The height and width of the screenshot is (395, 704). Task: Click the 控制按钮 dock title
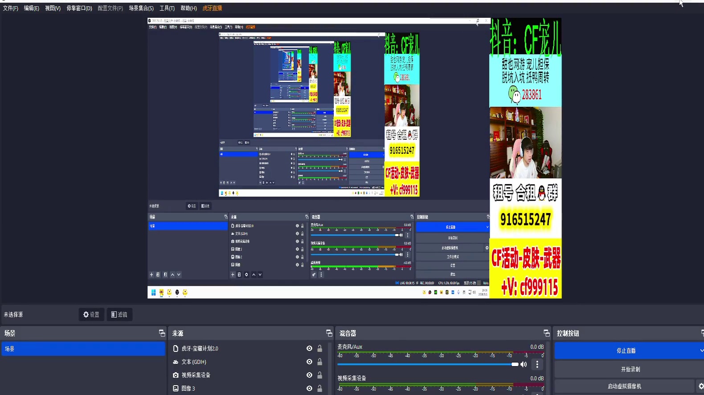click(x=568, y=333)
